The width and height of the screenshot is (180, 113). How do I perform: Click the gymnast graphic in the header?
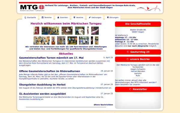(149, 8)
